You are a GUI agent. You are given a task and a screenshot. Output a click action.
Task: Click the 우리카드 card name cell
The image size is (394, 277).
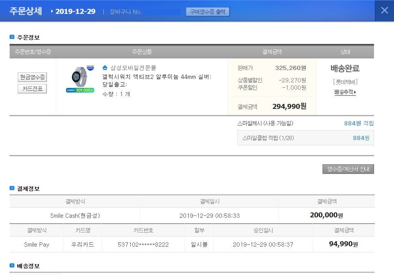(83, 245)
